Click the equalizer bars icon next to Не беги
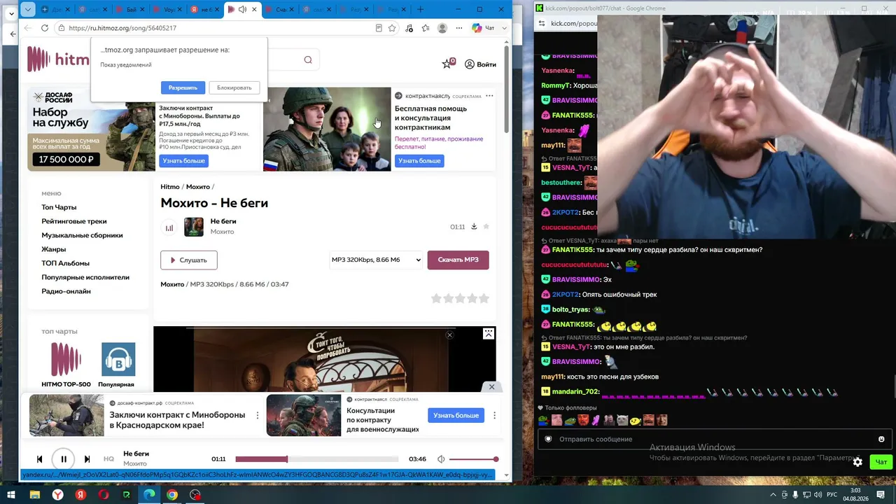 click(x=169, y=227)
